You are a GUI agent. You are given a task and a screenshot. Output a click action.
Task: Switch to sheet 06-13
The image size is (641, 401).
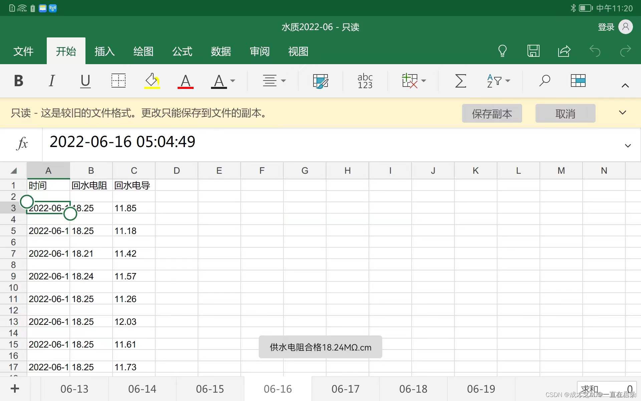(x=74, y=389)
